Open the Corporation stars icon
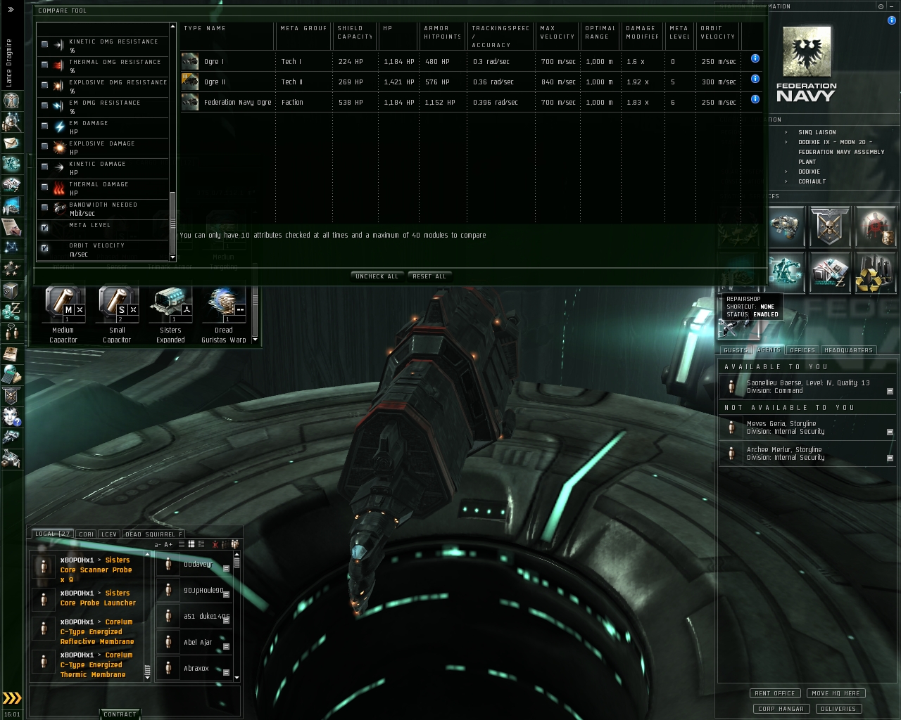 point(11,269)
